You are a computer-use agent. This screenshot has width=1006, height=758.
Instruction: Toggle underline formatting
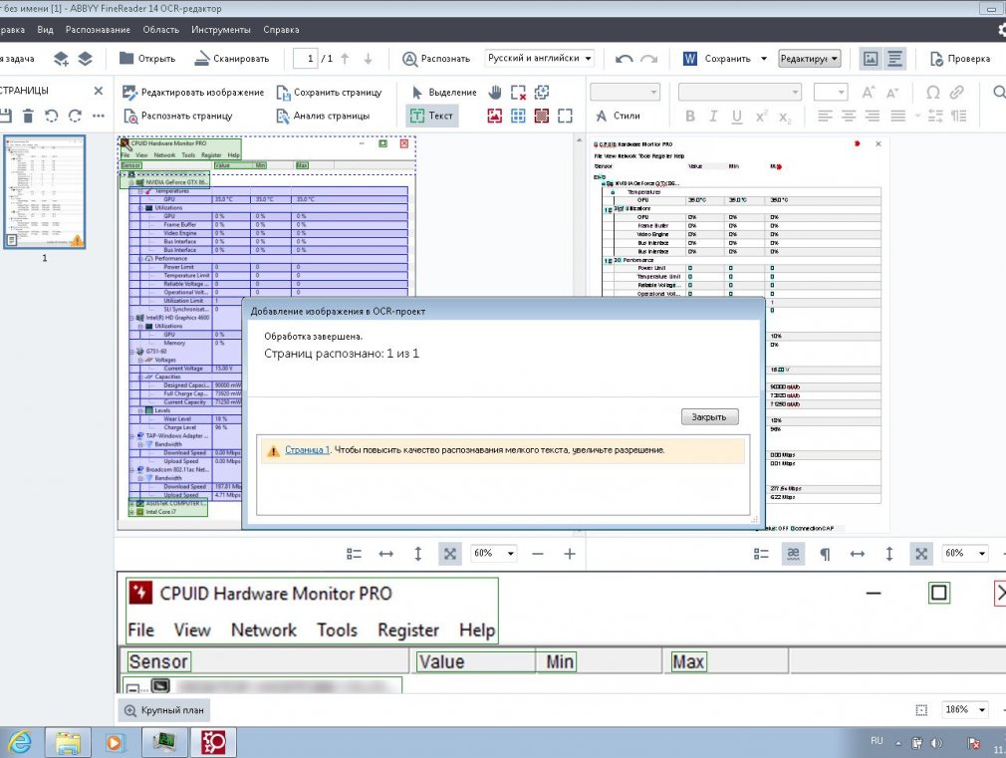coord(737,117)
